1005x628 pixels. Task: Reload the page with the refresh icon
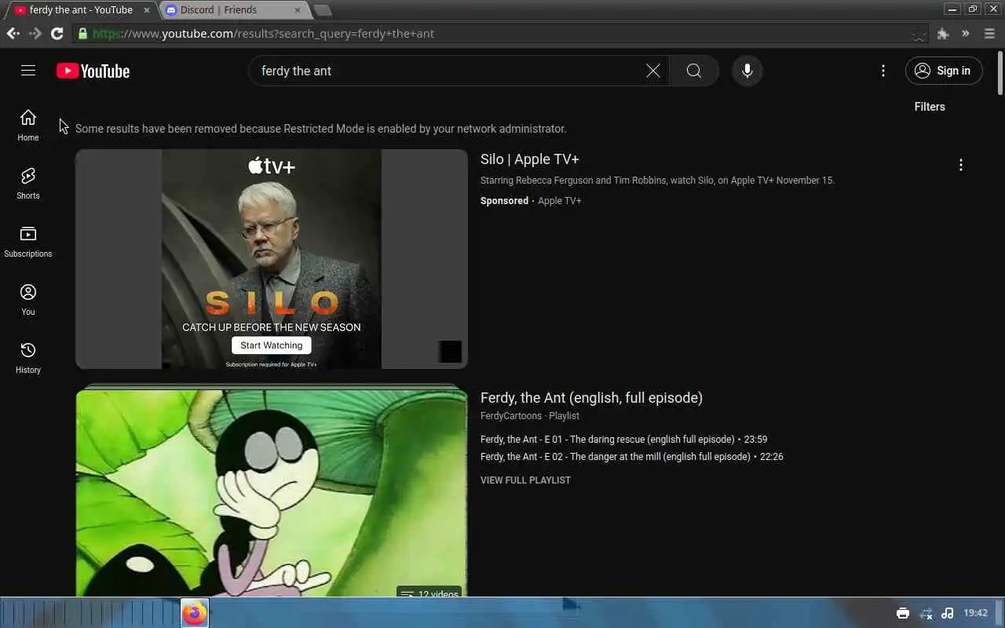tap(57, 33)
